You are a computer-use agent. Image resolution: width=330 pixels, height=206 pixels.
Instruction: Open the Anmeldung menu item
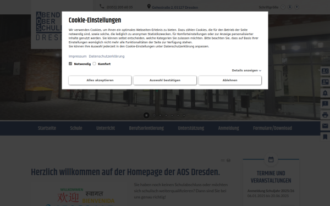(x=229, y=128)
